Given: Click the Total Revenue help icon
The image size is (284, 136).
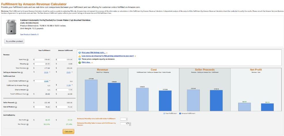Looking at the screenshot, I should pos(27,68).
